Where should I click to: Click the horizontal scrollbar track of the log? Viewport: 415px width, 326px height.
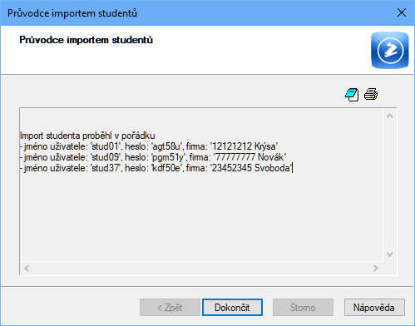pos(201,268)
